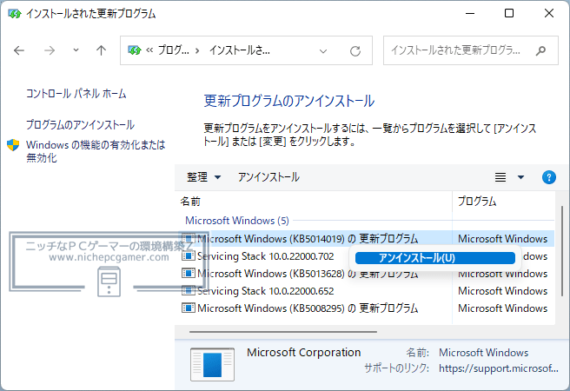Click the search magnifier icon
The height and width of the screenshot is (391, 570).
coord(540,50)
